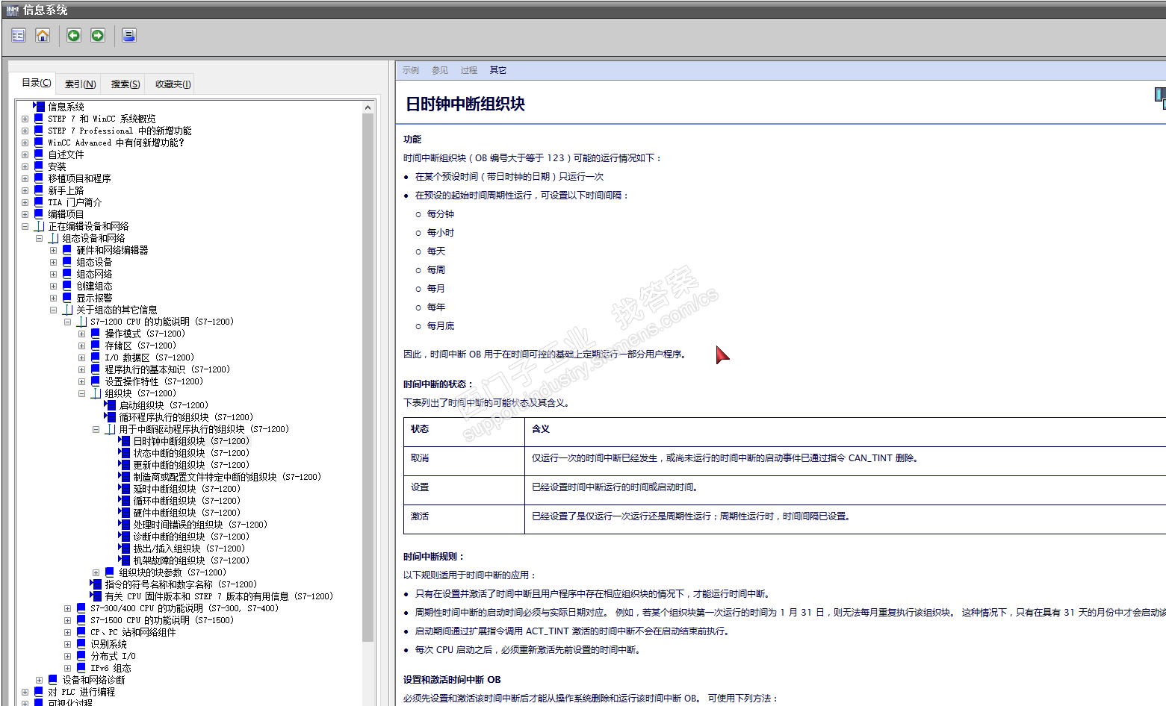
Task: Click the page icon beside 更新中断的组织块
Action: [124, 465]
